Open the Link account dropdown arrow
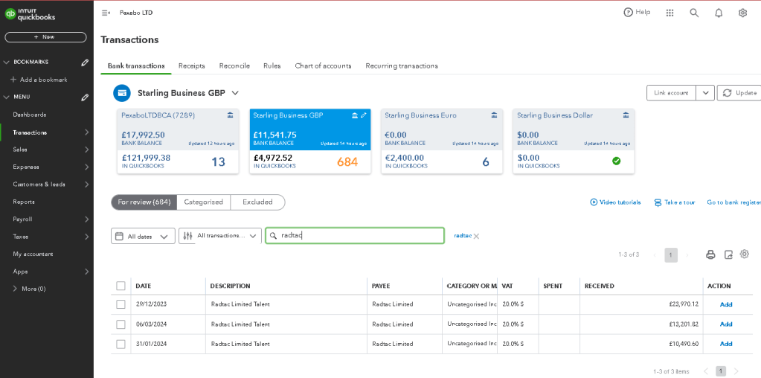Image resolution: width=761 pixels, height=378 pixels. [705, 93]
